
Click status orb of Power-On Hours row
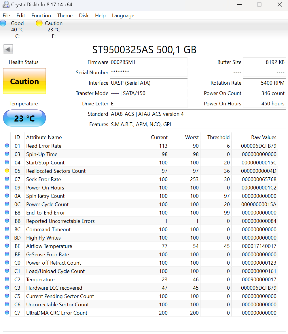click(x=7, y=187)
